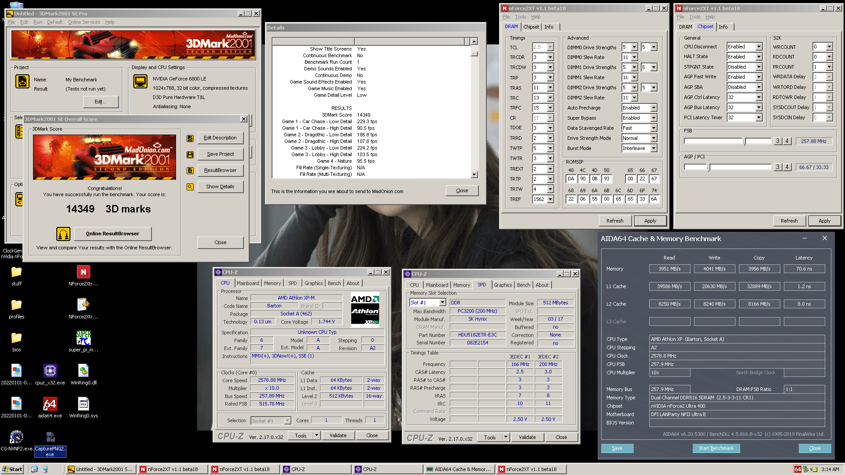
Task: Click the Start button on the taskbar
Action: [x=12, y=469]
